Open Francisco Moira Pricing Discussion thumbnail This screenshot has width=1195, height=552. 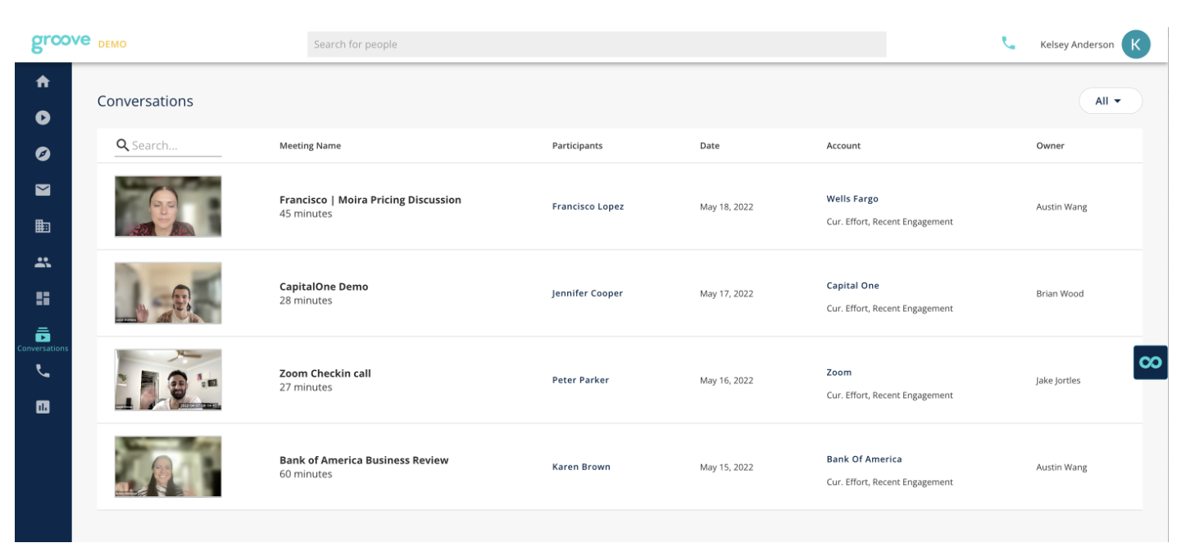(x=168, y=206)
